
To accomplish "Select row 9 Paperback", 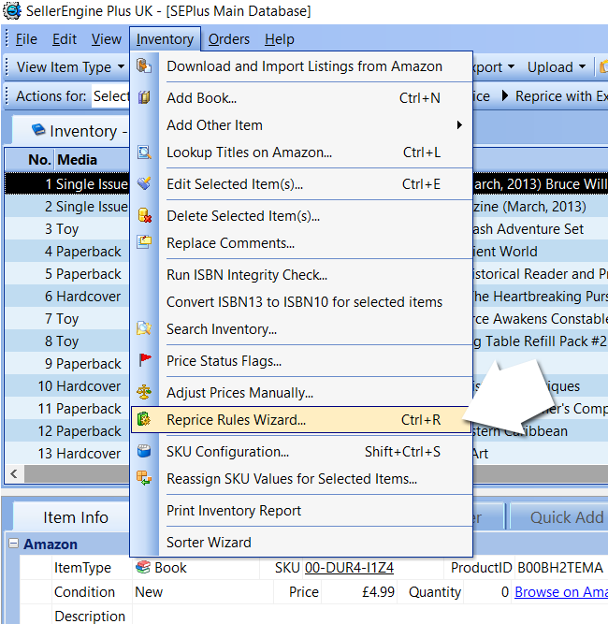I will pos(67,364).
